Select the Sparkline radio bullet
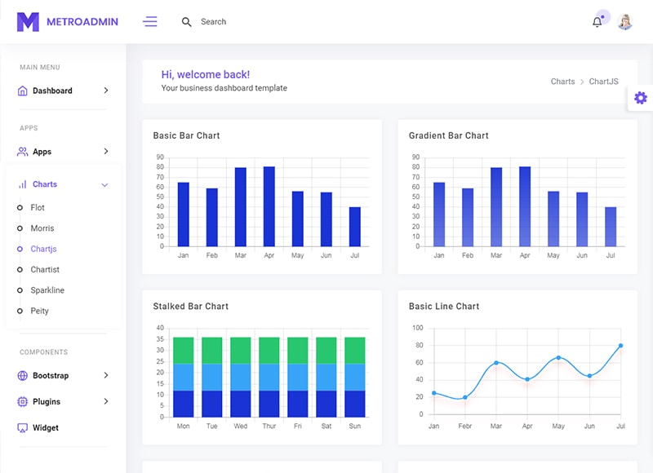 (20, 290)
